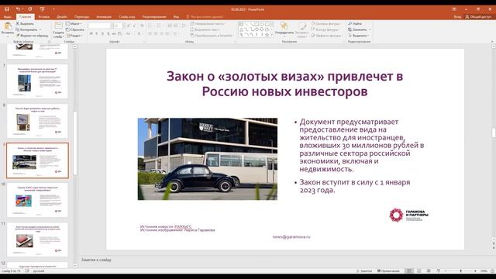Activate Формат по образцу painter

pyautogui.click(x=32, y=36)
